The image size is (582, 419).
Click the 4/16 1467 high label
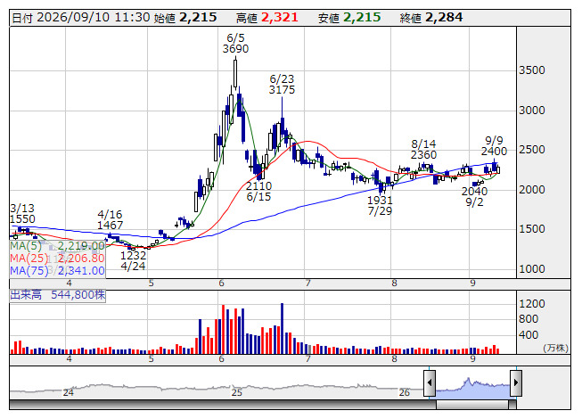click(x=110, y=219)
